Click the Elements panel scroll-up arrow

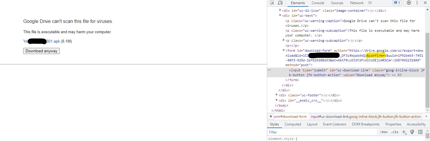427,9
